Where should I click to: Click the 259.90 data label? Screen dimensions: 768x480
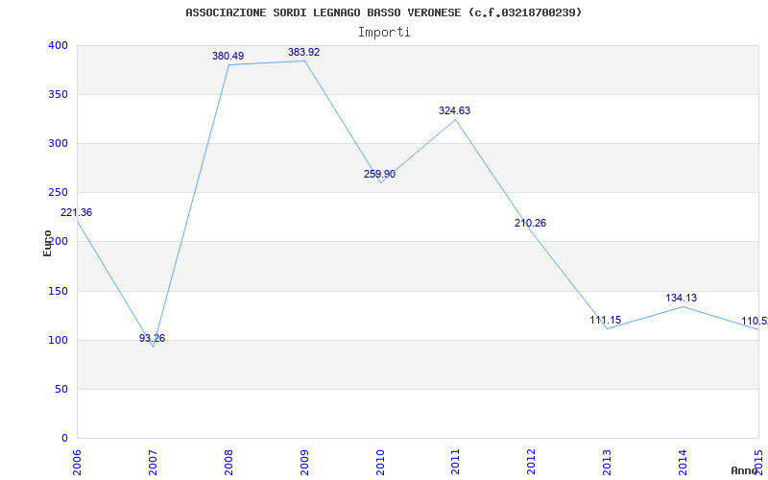pos(379,174)
